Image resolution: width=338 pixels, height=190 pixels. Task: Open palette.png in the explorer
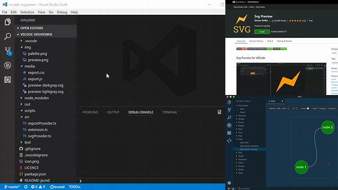(38, 54)
